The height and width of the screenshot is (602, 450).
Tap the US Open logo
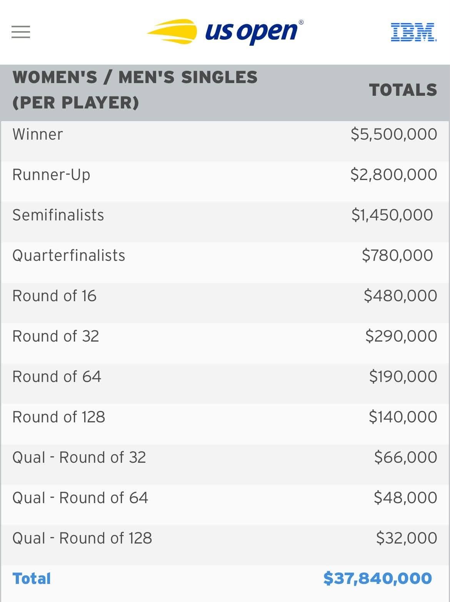[225, 32]
